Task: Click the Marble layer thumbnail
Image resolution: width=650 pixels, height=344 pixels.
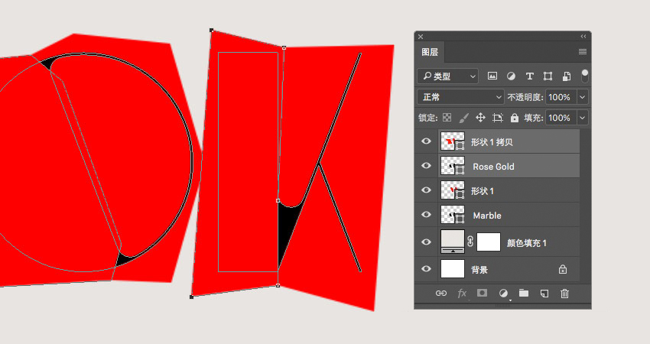Action: (x=452, y=215)
